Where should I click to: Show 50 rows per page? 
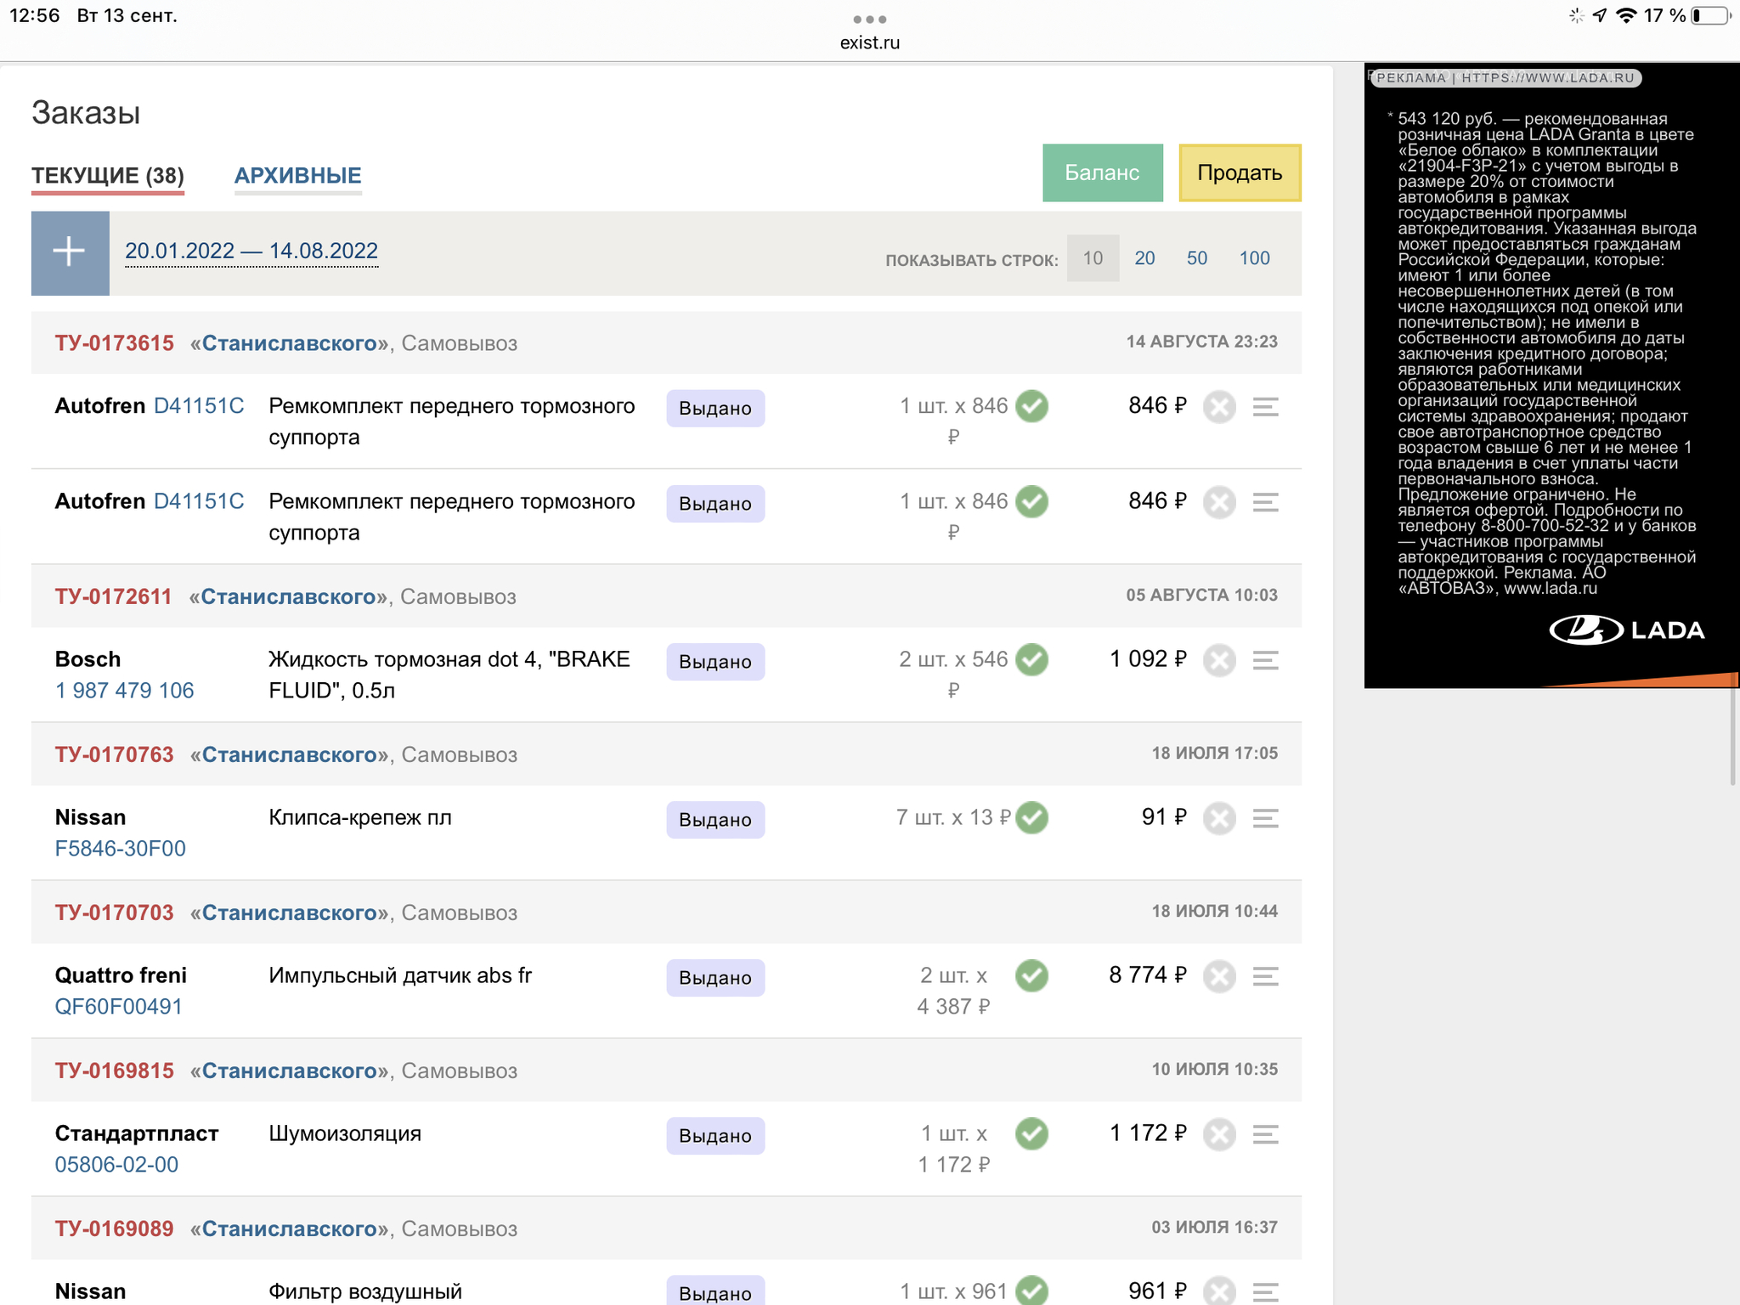[1196, 258]
